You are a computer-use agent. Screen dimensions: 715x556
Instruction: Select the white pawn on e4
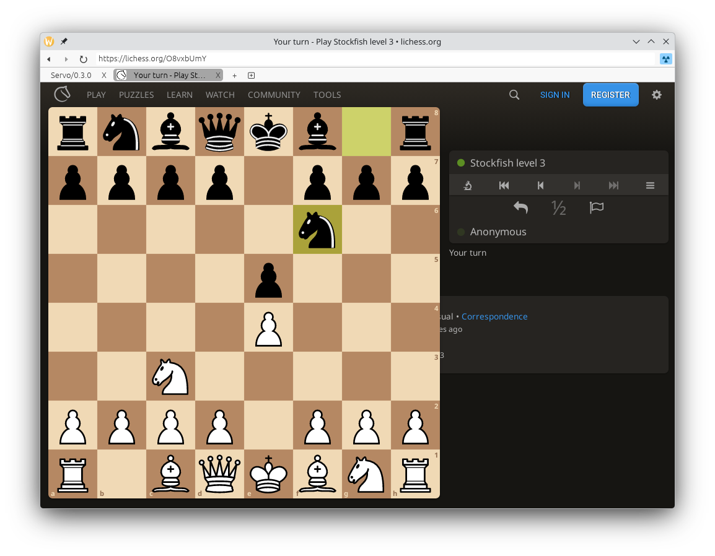coord(268,327)
